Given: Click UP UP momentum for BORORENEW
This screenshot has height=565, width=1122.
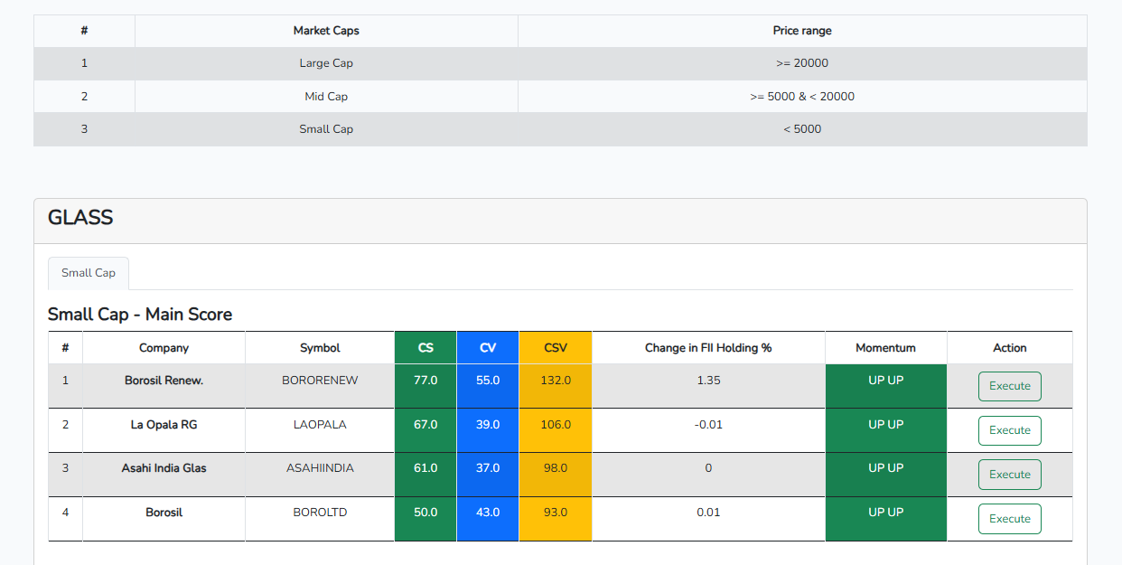Looking at the screenshot, I should pyautogui.click(x=886, y=381).
